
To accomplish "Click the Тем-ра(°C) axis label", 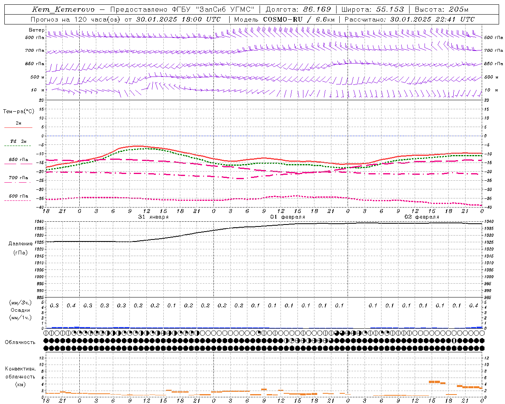I will (19, 112).
